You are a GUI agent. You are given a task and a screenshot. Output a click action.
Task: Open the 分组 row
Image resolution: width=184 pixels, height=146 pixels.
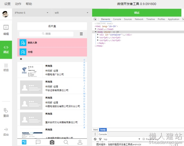[52, 52]
